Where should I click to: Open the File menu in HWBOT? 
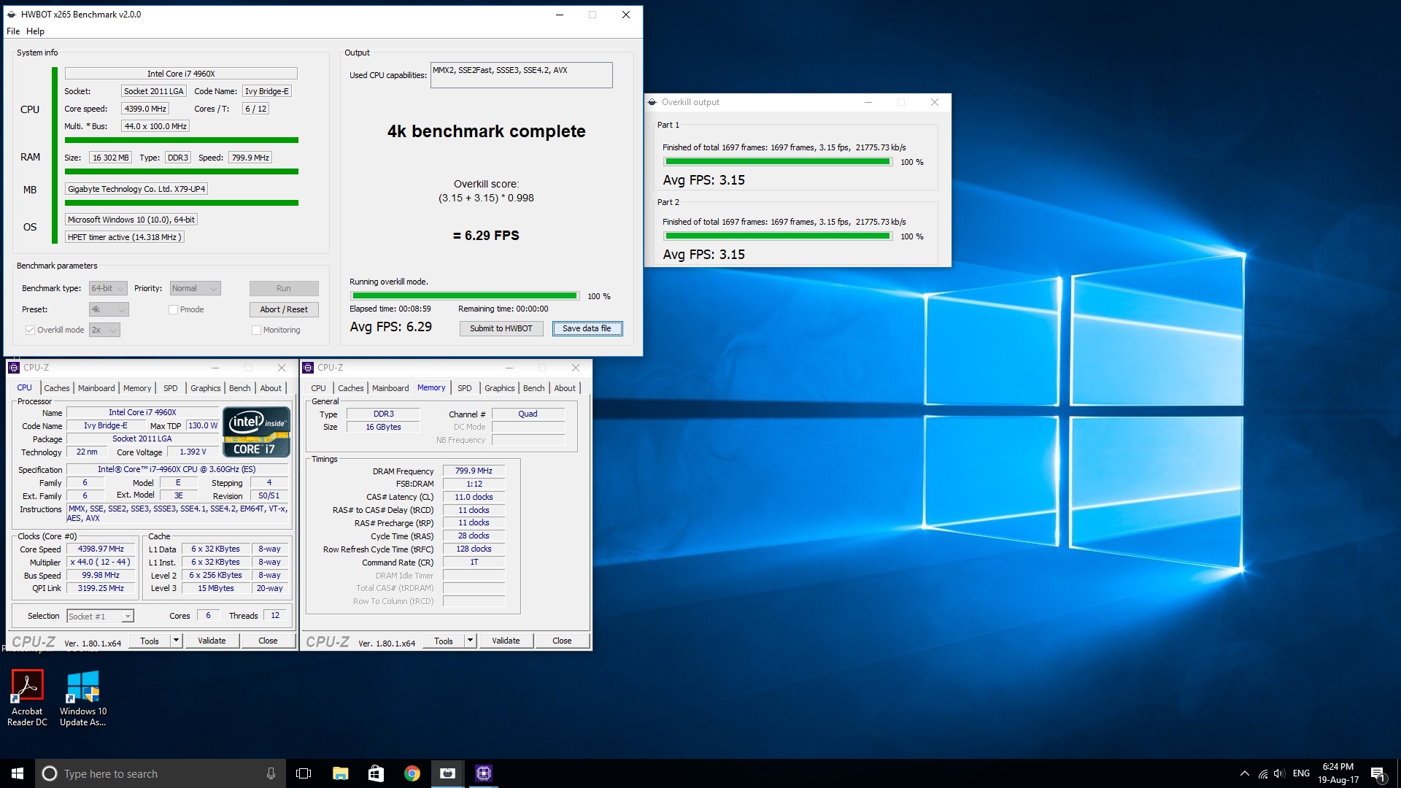pyautogui.click(x=13, y=31)
